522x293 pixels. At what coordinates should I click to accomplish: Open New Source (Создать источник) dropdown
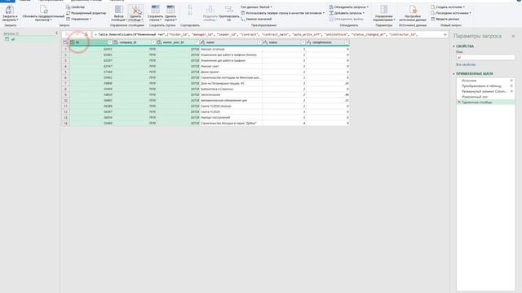(x=448, y=7)
